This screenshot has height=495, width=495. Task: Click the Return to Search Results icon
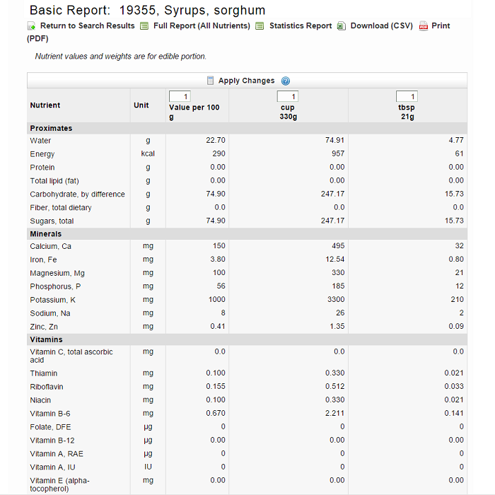(x=32, y=26)
